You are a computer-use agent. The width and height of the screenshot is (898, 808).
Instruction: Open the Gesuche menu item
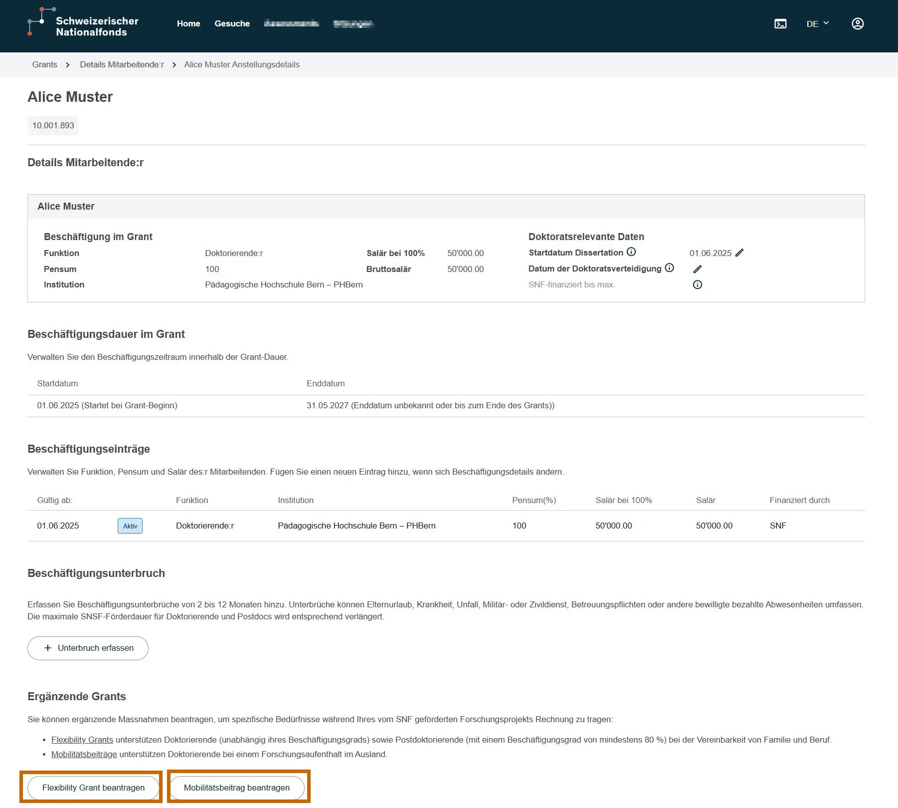(232, 23)
